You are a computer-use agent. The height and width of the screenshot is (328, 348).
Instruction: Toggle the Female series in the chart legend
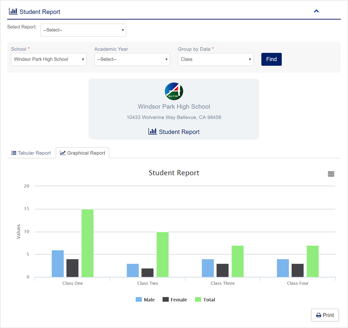click(x=175, y=299)
